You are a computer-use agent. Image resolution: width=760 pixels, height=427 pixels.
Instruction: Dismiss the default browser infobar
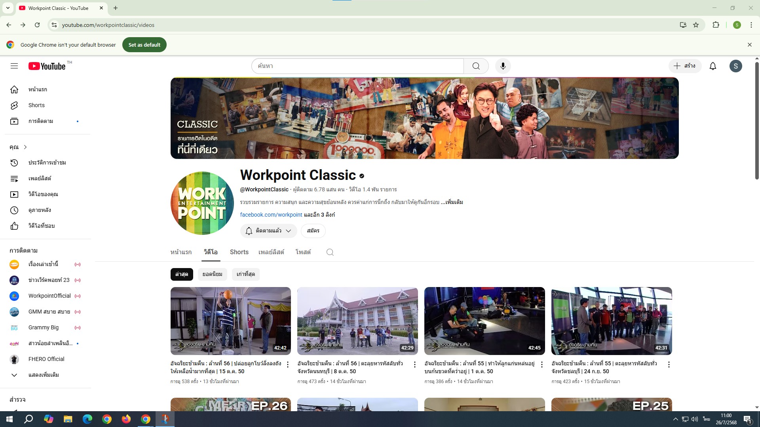point(749,45)
